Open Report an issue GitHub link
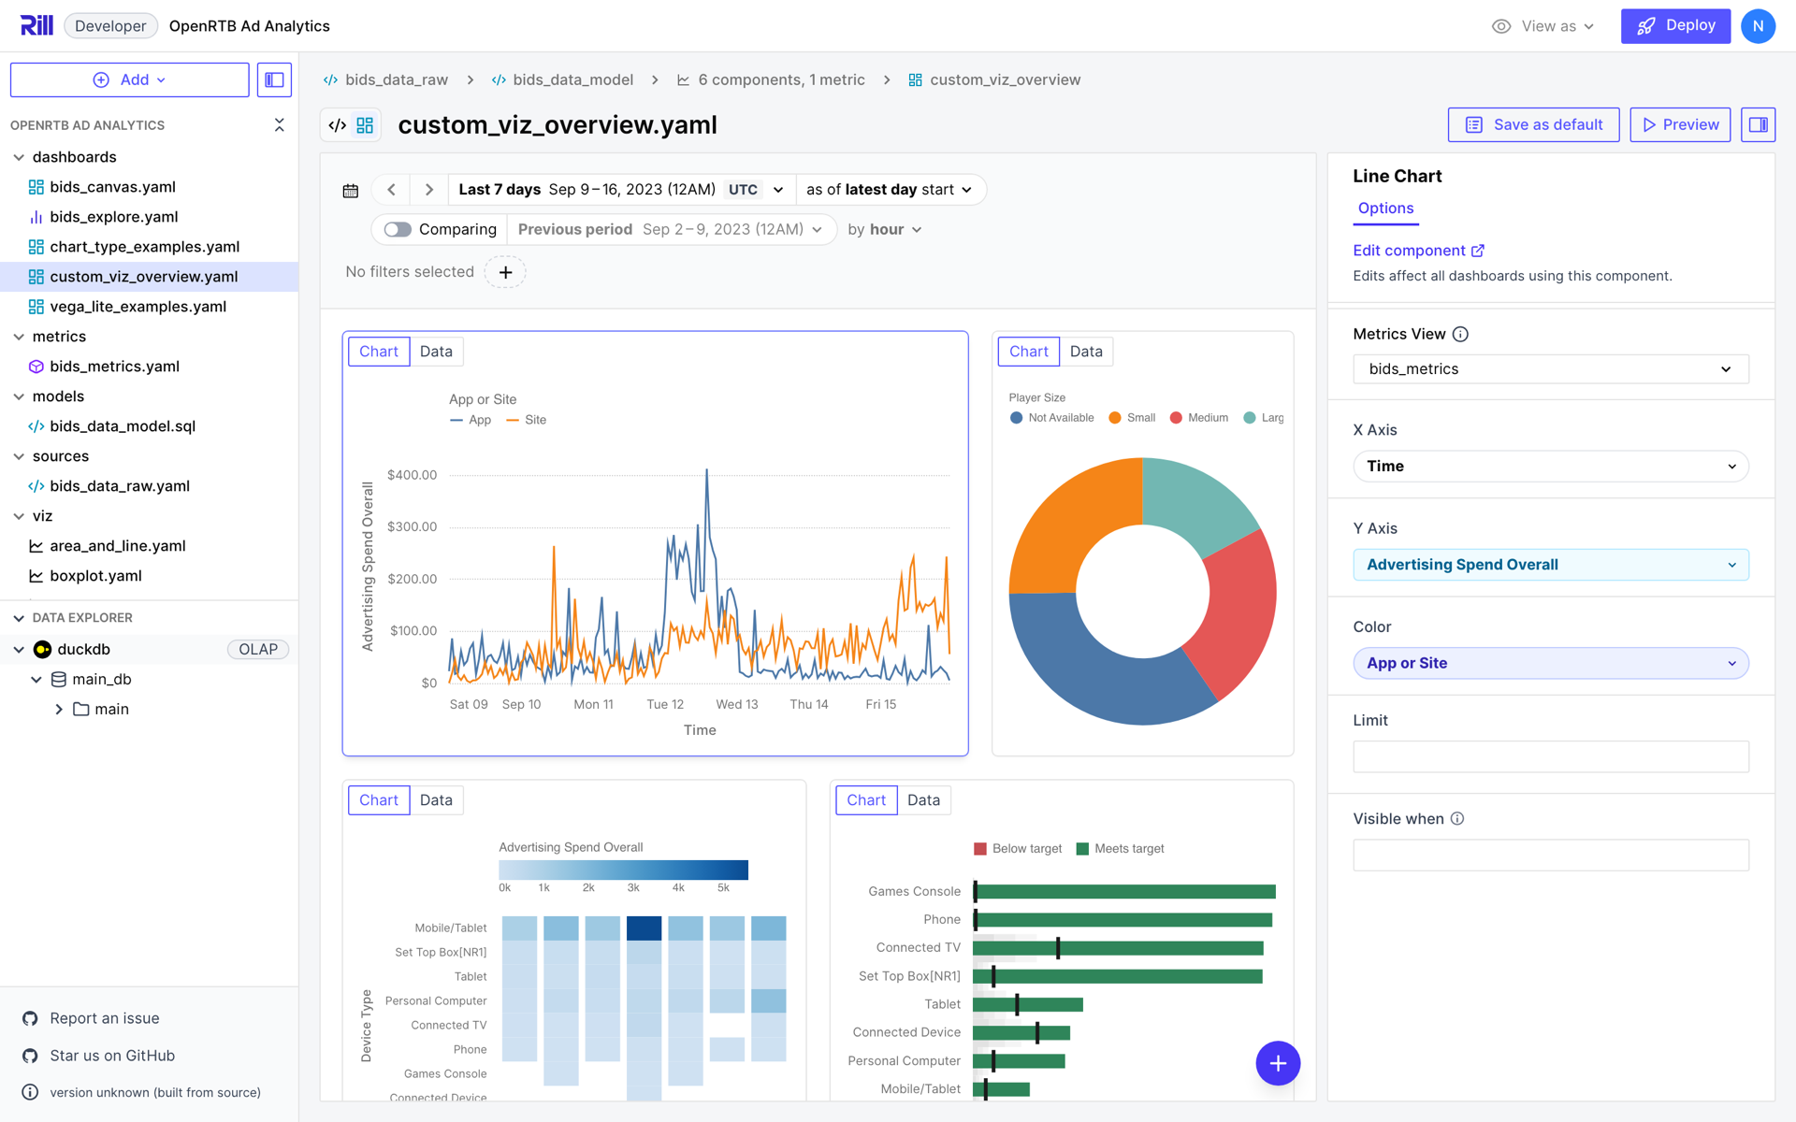The height and width of the screenshot is (1122, 1796). 104,1018
